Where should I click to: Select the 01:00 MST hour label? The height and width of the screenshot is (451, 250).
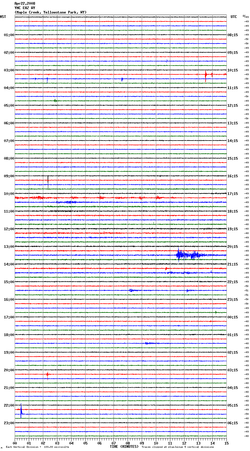click(x=9, y=35)
